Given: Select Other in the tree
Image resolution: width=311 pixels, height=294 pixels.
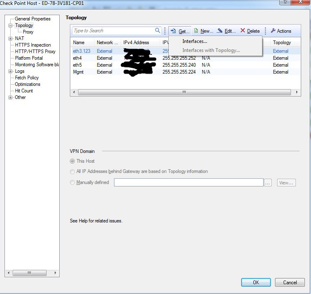Looking at the screenshot, I should (x=20, y=97).
